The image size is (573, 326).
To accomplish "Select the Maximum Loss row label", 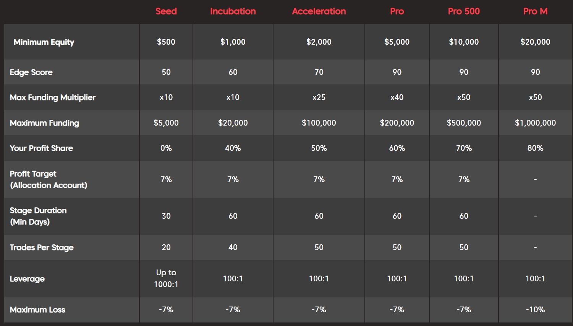I will (37, 310).
